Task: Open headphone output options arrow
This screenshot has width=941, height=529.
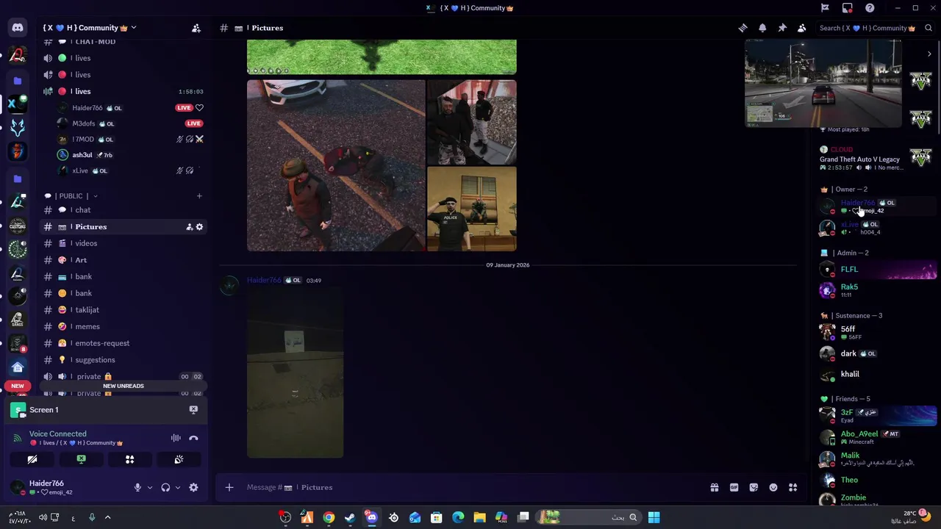Action: pyautogui.click(x=177, y=488)
